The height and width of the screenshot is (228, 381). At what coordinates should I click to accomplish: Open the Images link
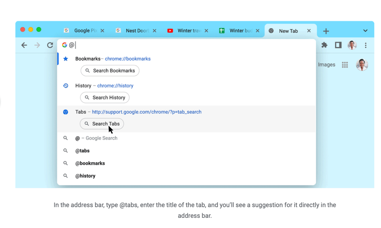(327, 65)
